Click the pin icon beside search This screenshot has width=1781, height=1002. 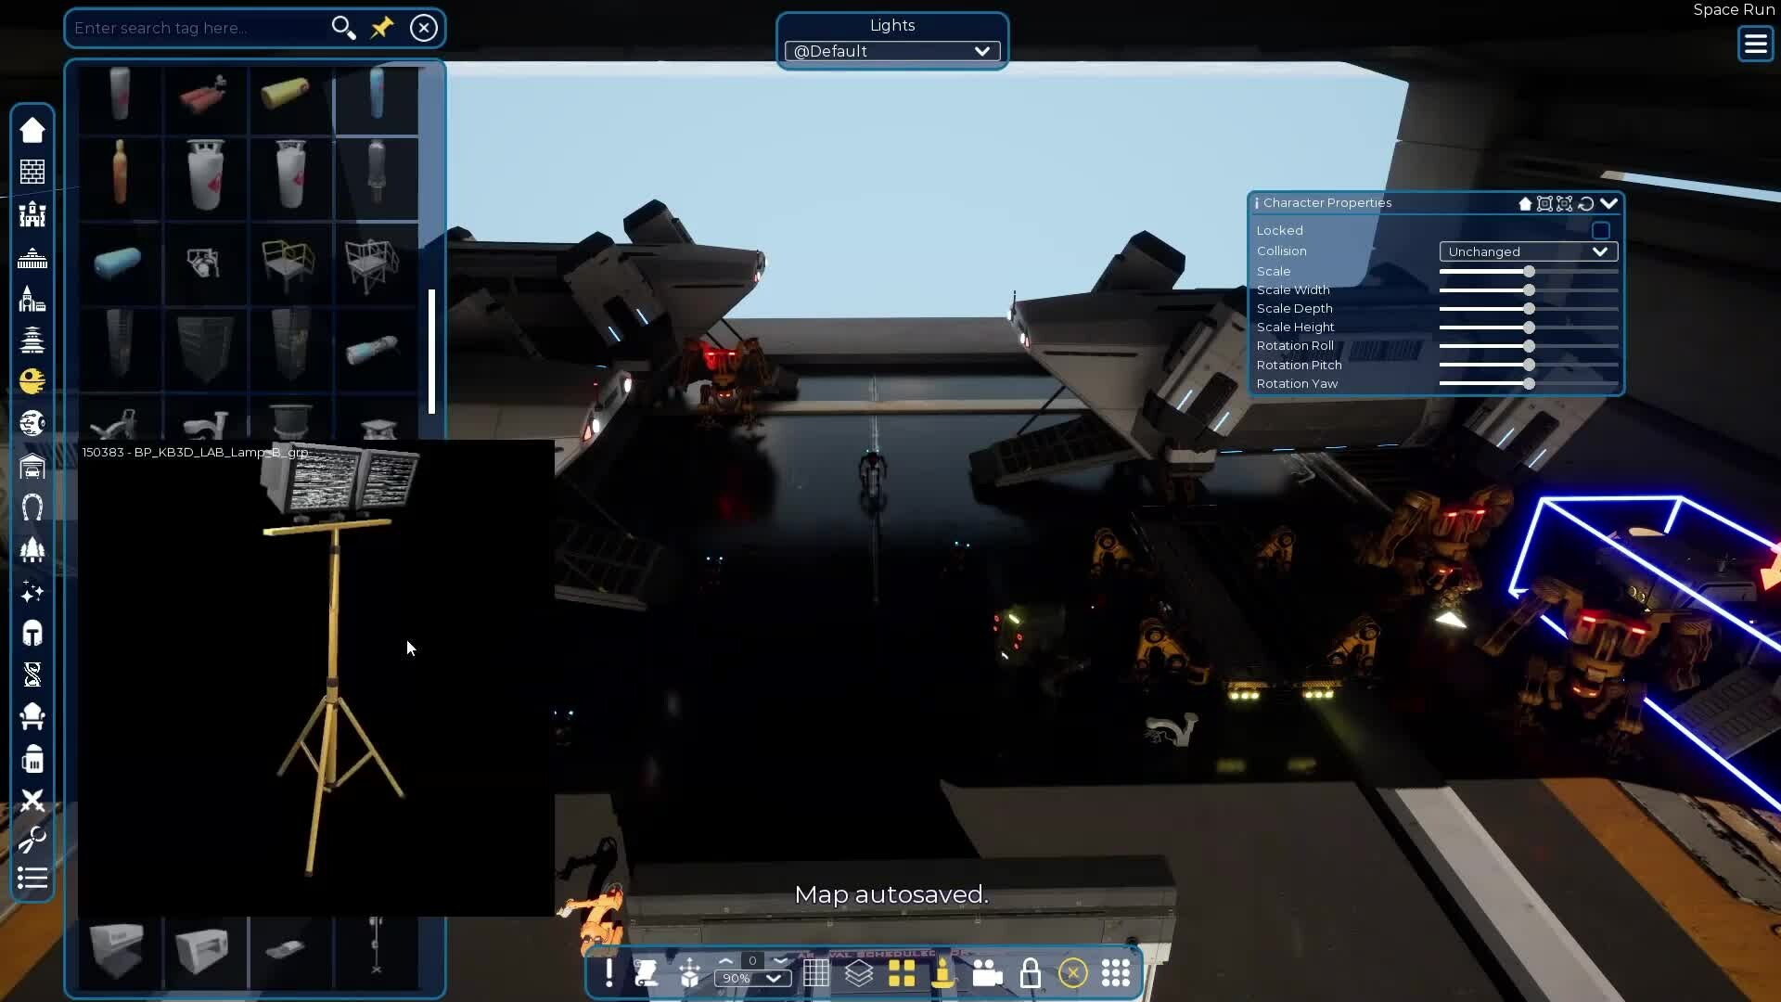tap(382, 28)
